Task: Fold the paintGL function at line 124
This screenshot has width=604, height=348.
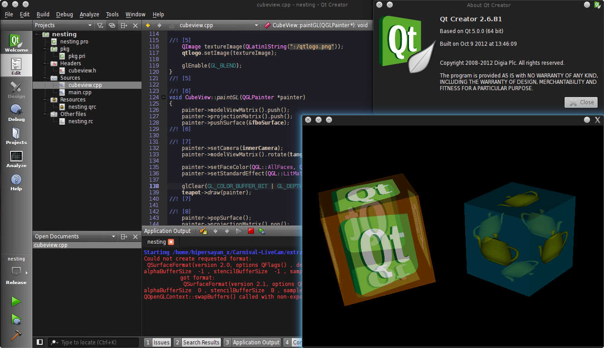Action: (x=164, y=97)
